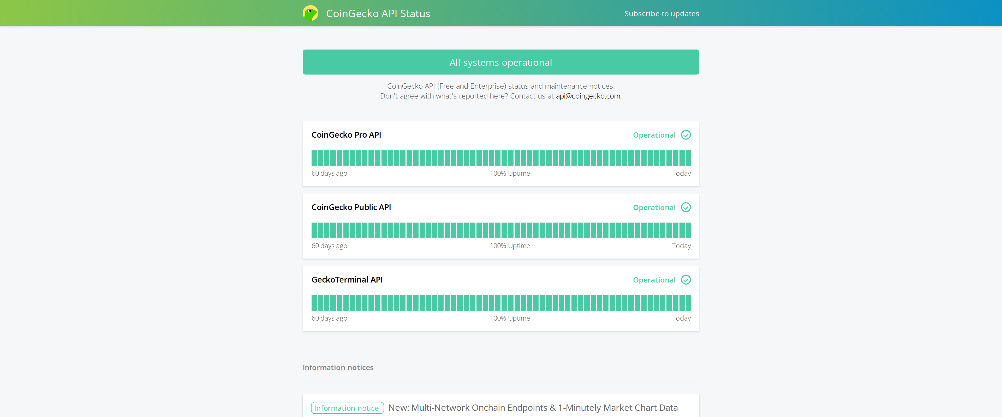Open the api@coingecko.com email link
Viewport: 1002px width, 417px height.
[x=588, y=96]
